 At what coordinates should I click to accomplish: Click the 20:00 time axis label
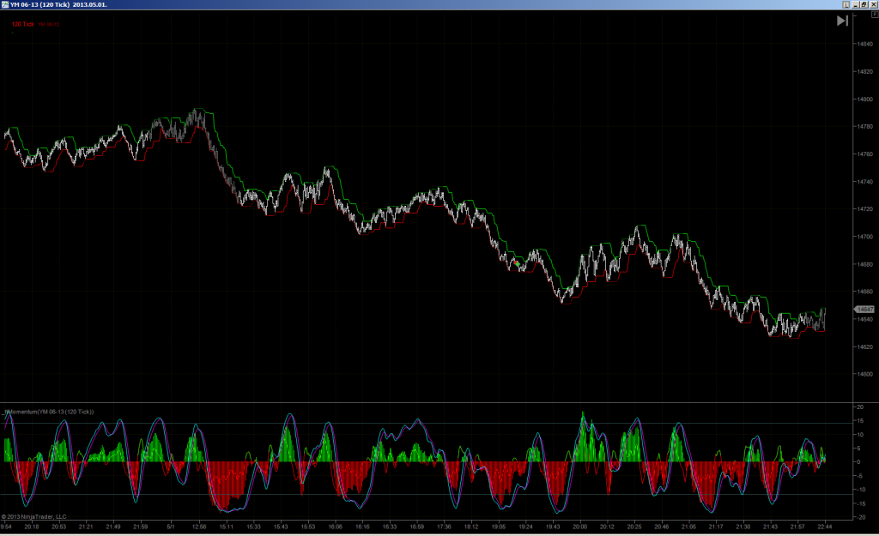coord(580,527)
